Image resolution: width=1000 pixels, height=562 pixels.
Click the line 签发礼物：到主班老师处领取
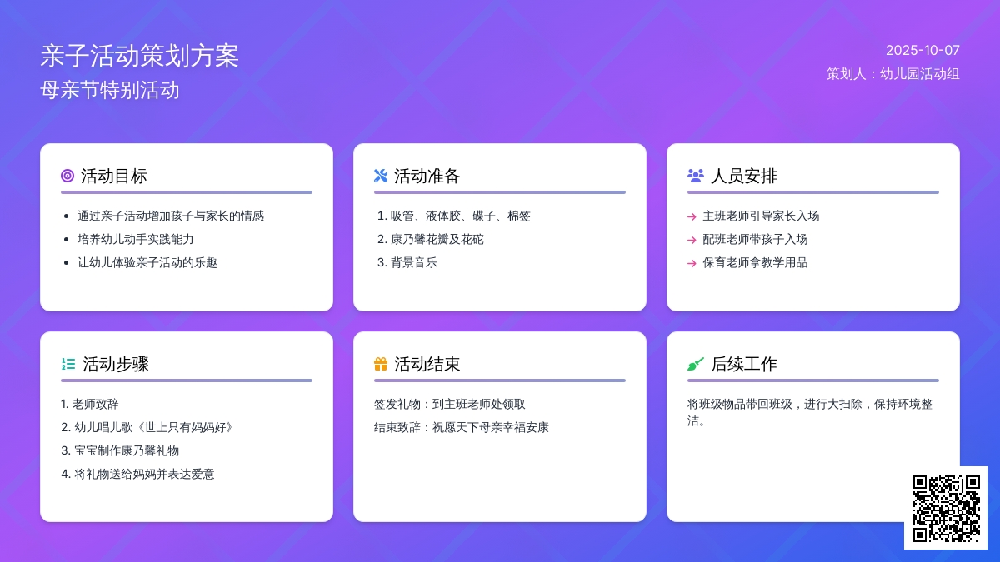(x=449, y=404)
